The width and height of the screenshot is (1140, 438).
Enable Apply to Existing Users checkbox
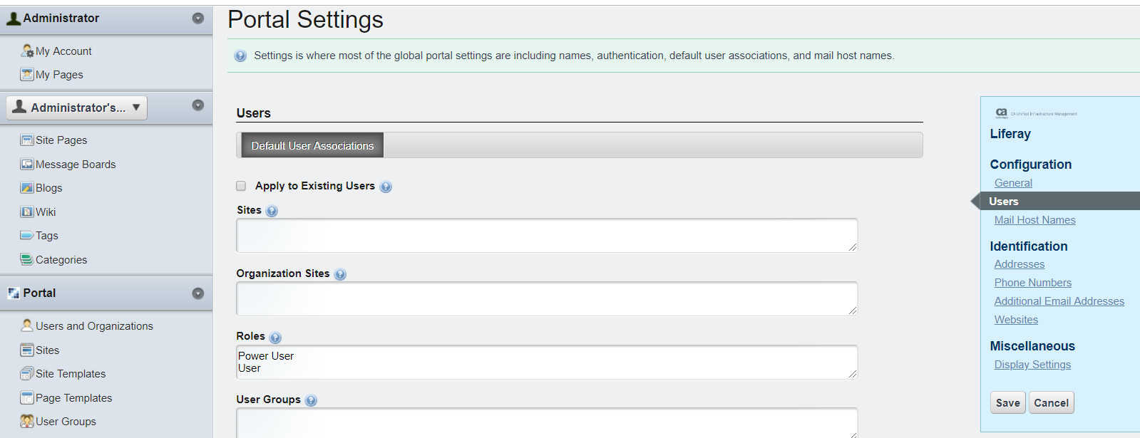click(x=241, y=186)
